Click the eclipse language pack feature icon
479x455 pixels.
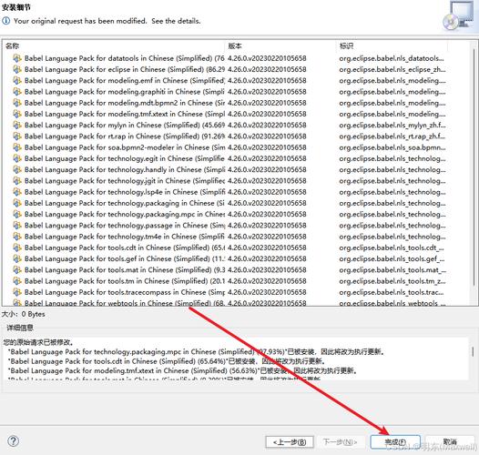(17, 69)
